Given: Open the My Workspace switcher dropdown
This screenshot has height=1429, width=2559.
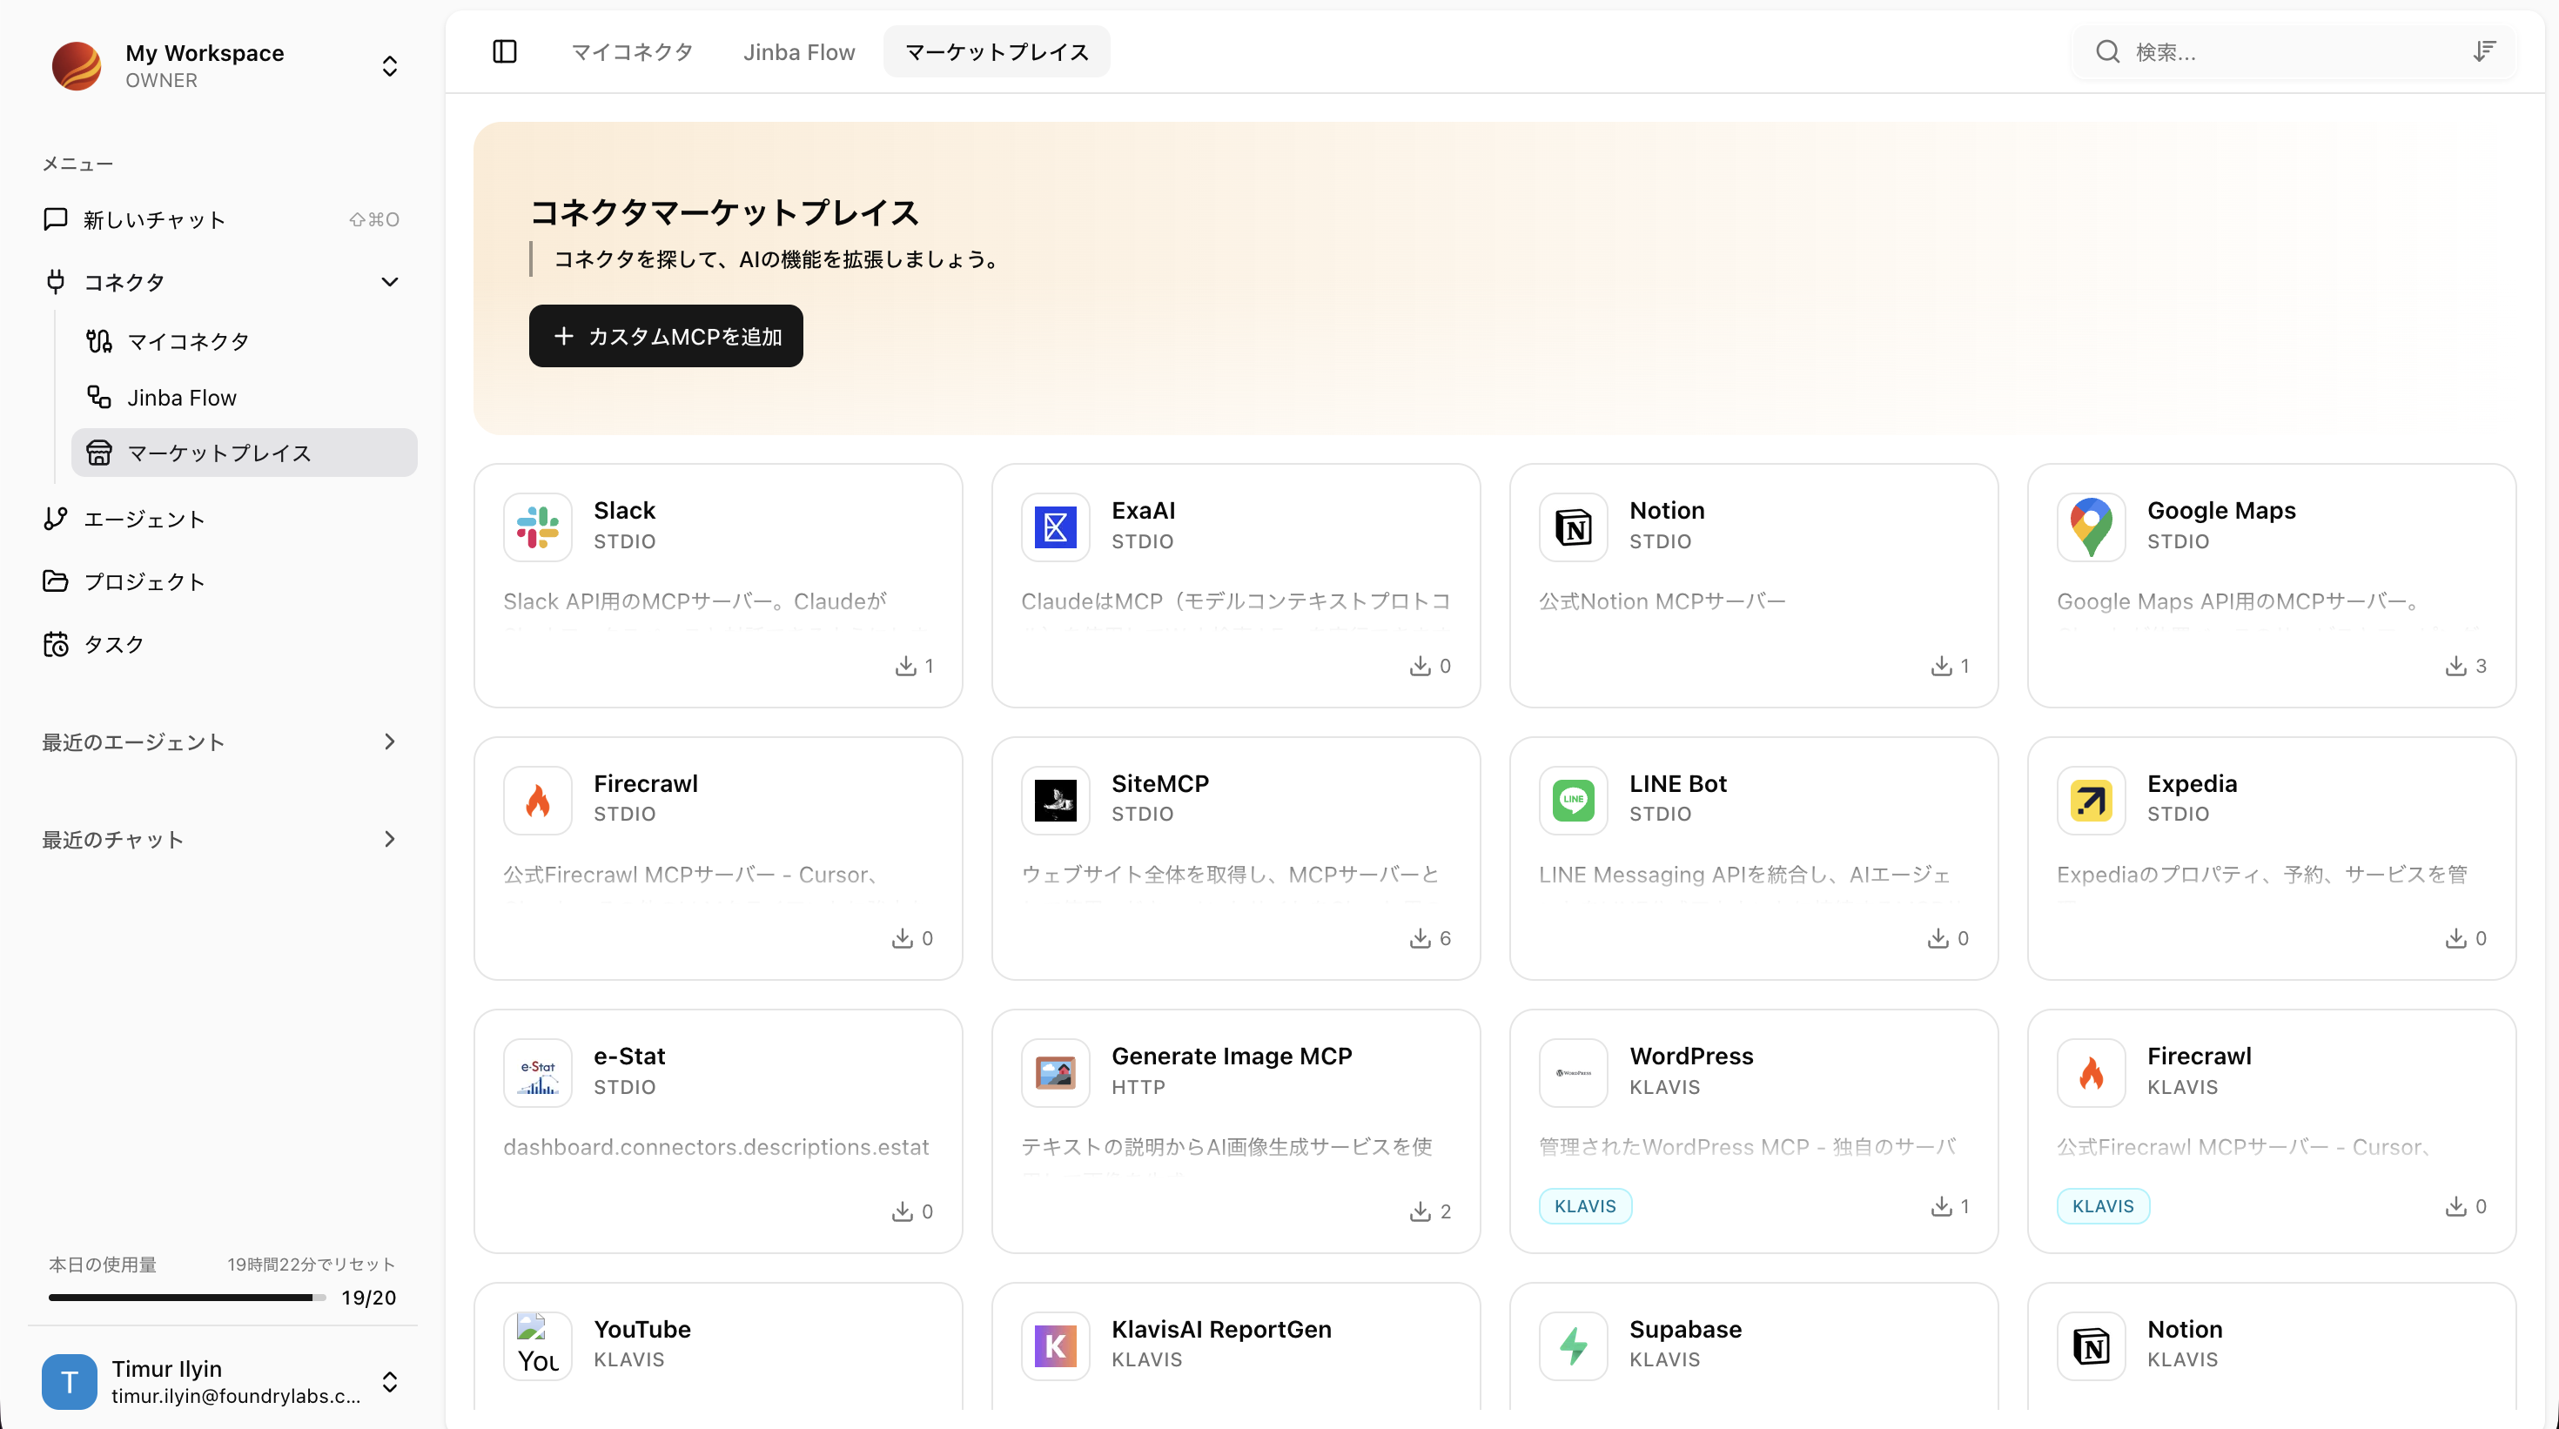Looking at the screenshot, I should click(x=389, y=65).
